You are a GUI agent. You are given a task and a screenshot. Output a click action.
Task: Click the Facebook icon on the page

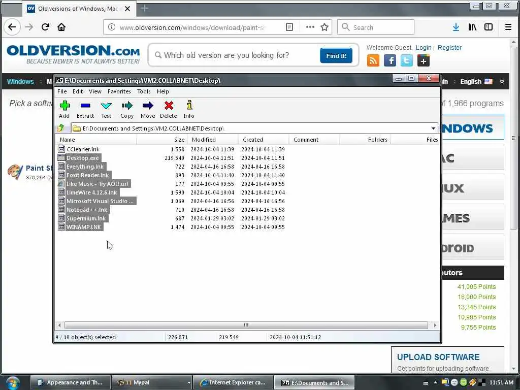pyautogui.click(x=390, y=61)
